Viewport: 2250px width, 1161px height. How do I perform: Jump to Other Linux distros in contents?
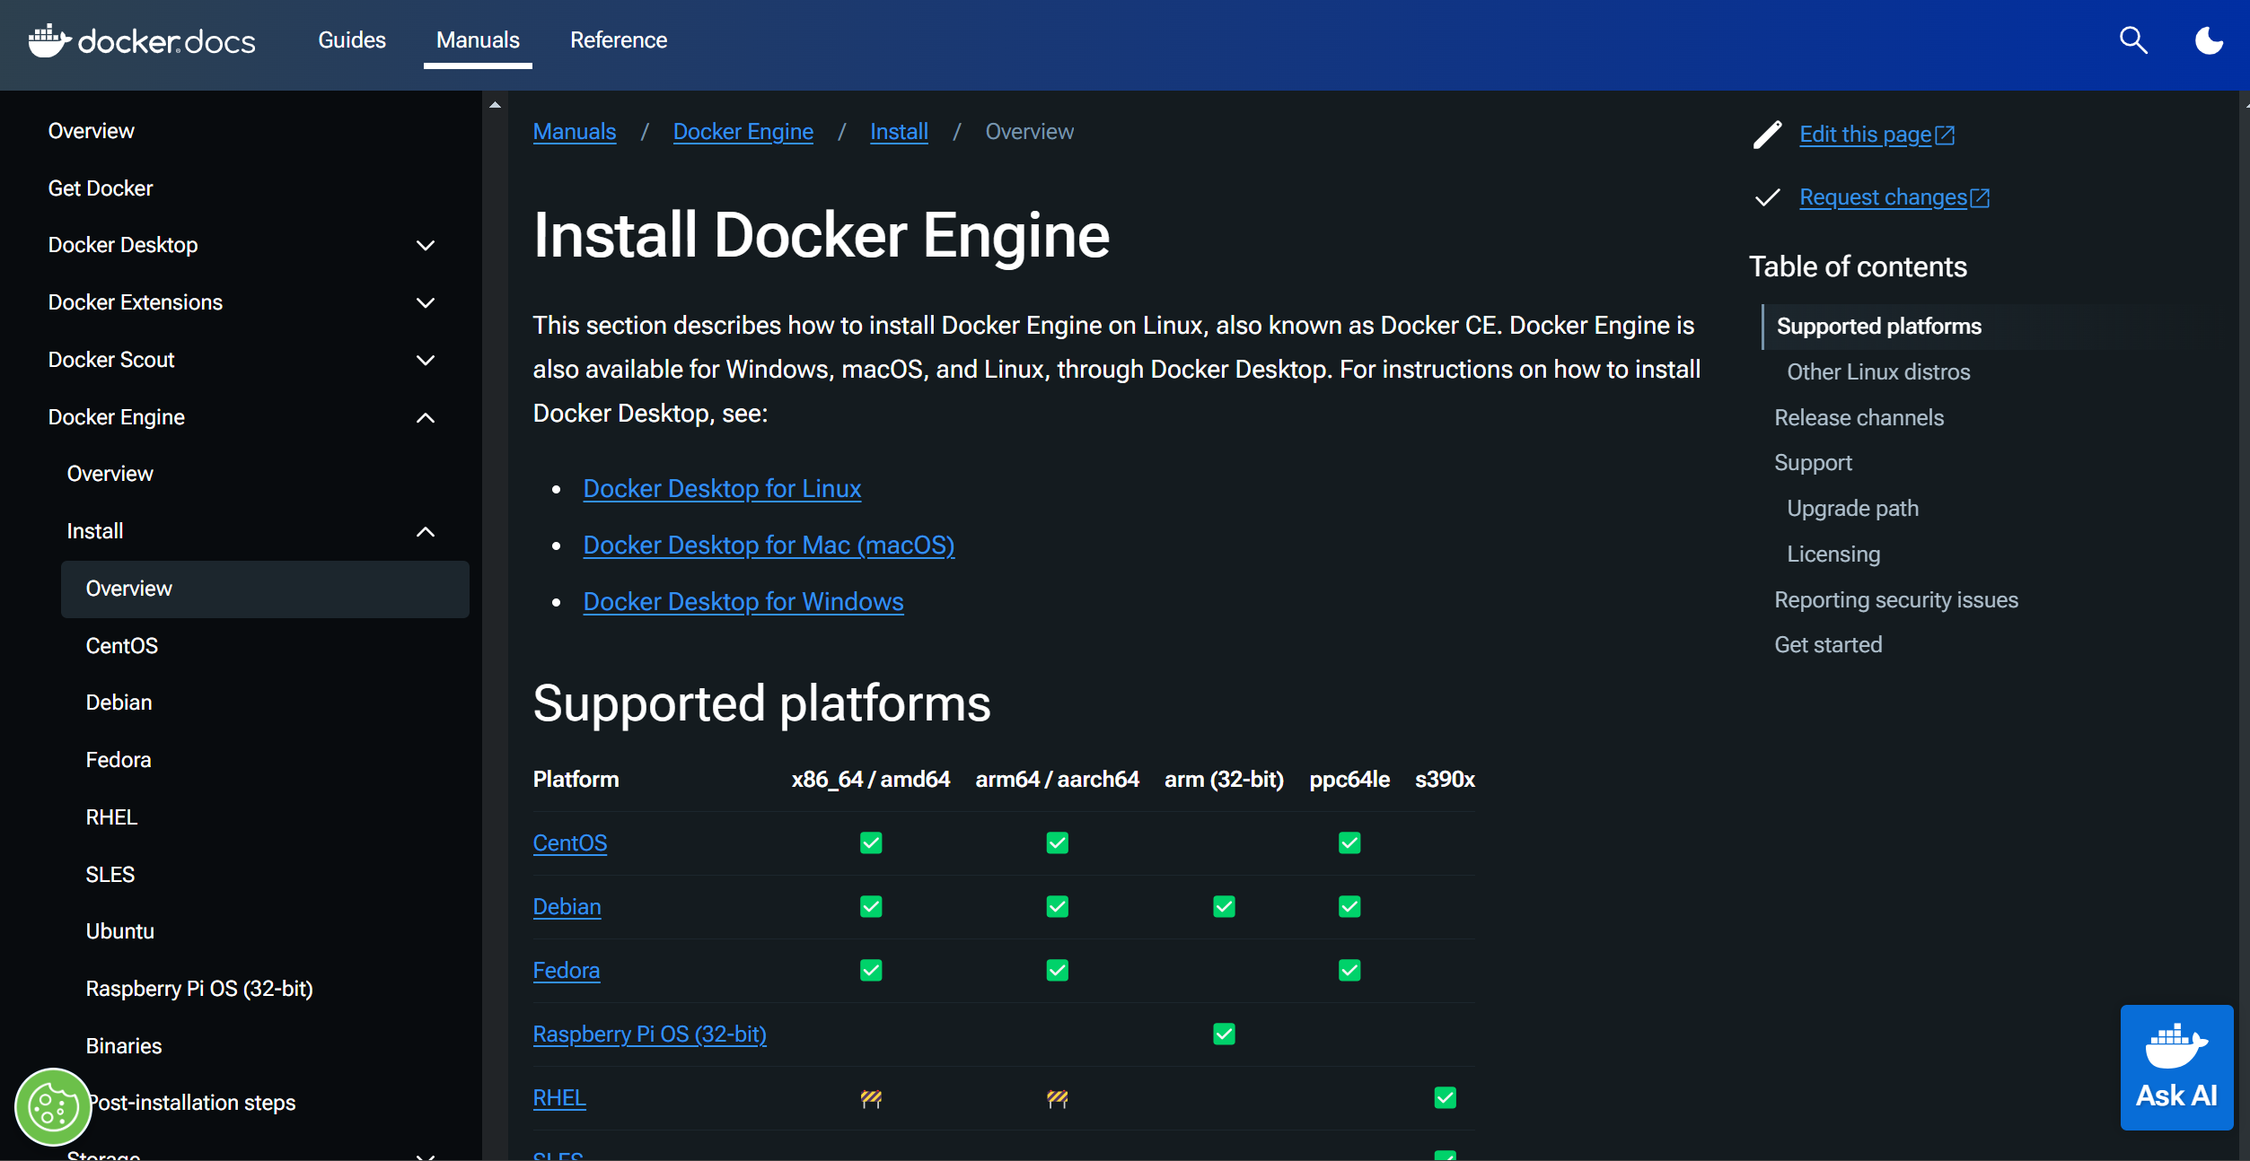click(x=1878, y=372)
